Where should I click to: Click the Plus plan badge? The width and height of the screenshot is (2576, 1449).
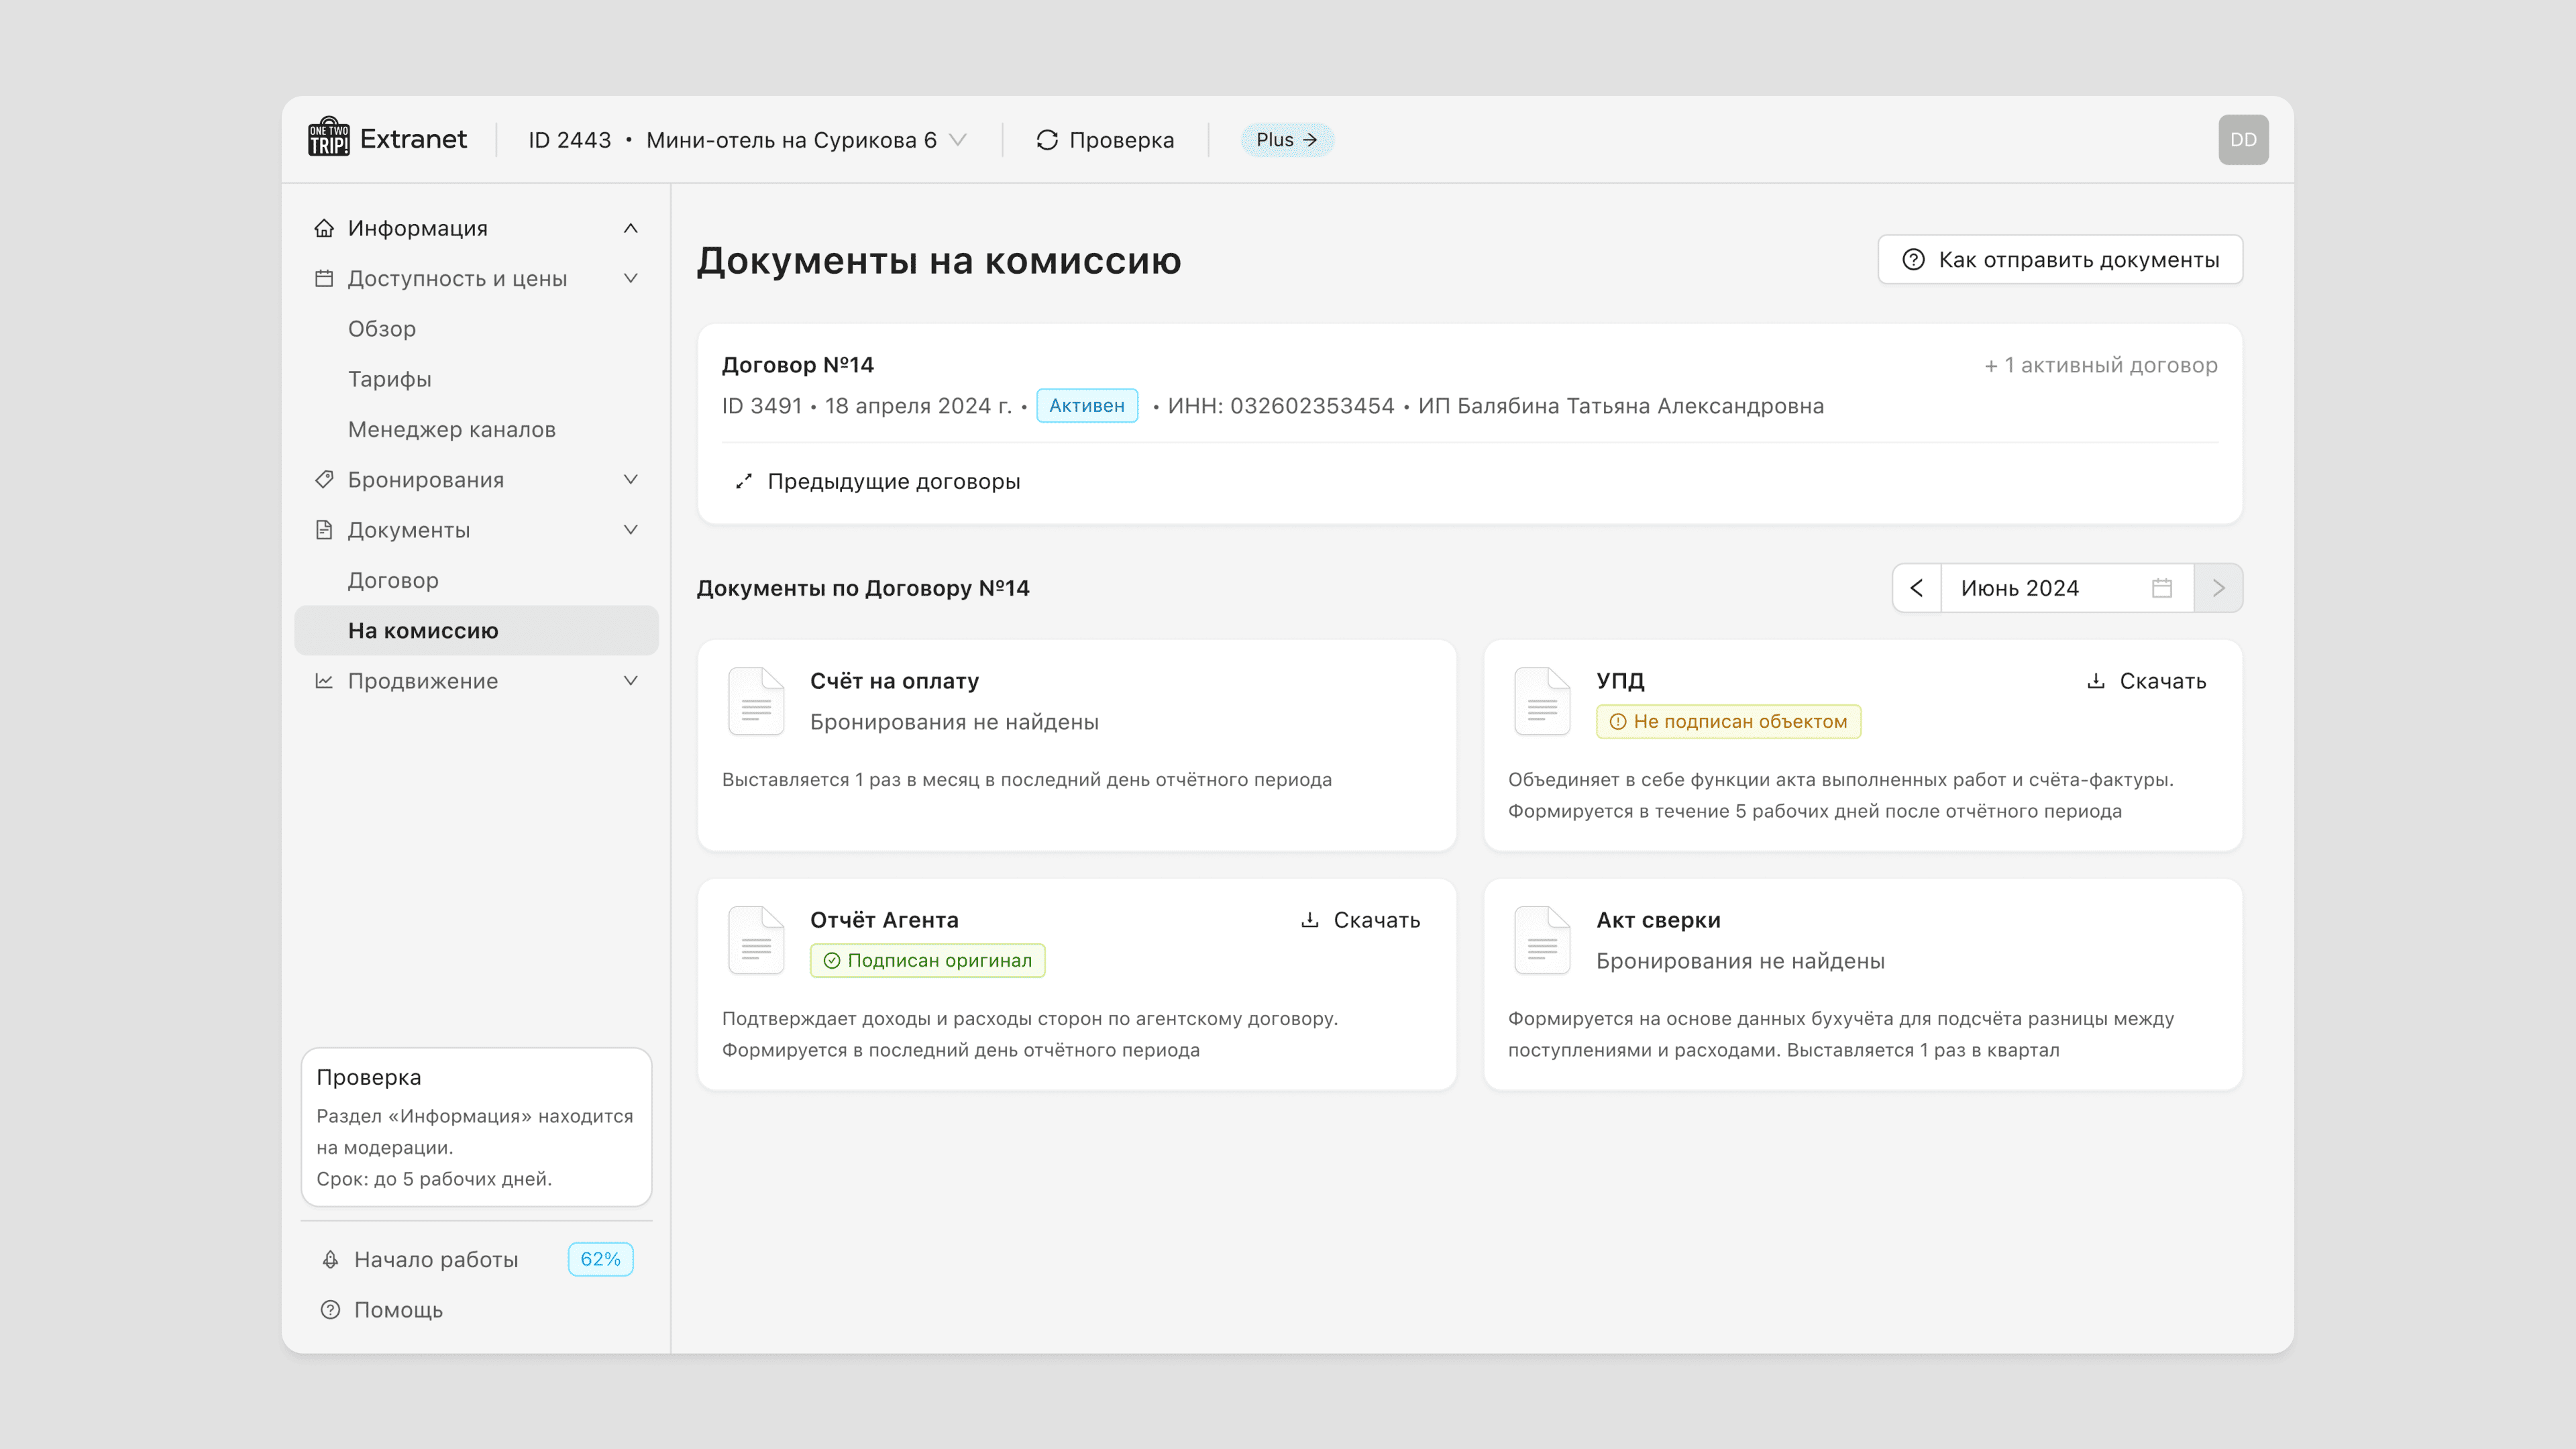[x=1286, y=140]
